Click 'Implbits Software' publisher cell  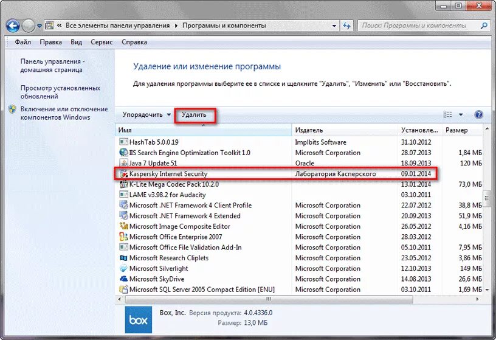(320, 142)
